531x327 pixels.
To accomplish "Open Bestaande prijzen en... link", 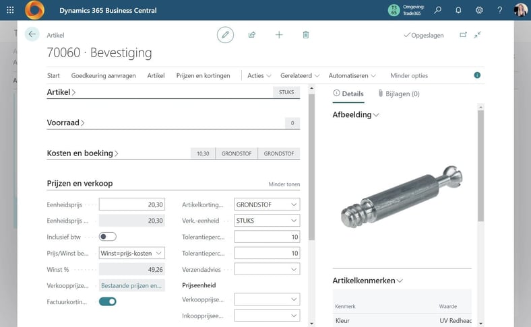I will 131,285.
